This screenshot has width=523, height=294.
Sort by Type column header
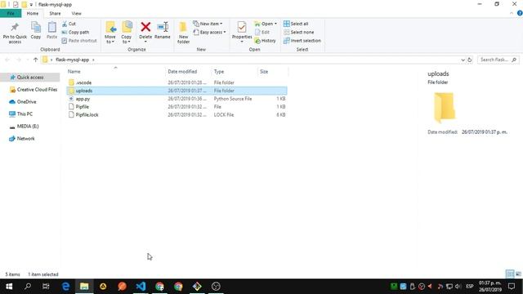pos(219,71)
